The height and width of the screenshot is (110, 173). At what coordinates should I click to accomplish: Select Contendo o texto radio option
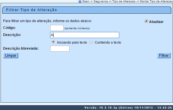(91, 42)
